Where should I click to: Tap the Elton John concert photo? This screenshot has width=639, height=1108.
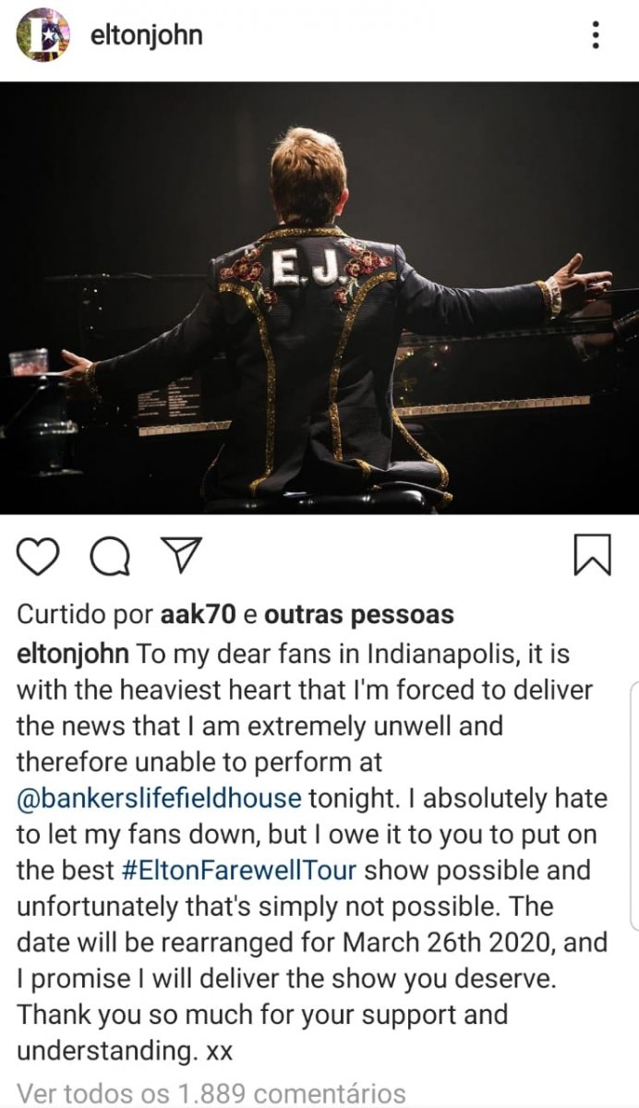point(319,297)
